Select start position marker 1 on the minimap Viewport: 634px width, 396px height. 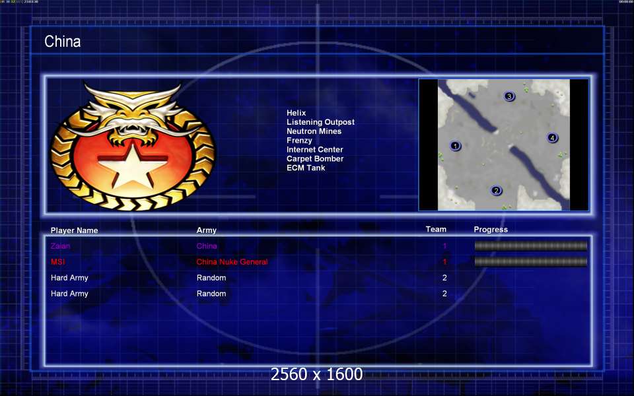pyautogui.click(x=455, y=146)
